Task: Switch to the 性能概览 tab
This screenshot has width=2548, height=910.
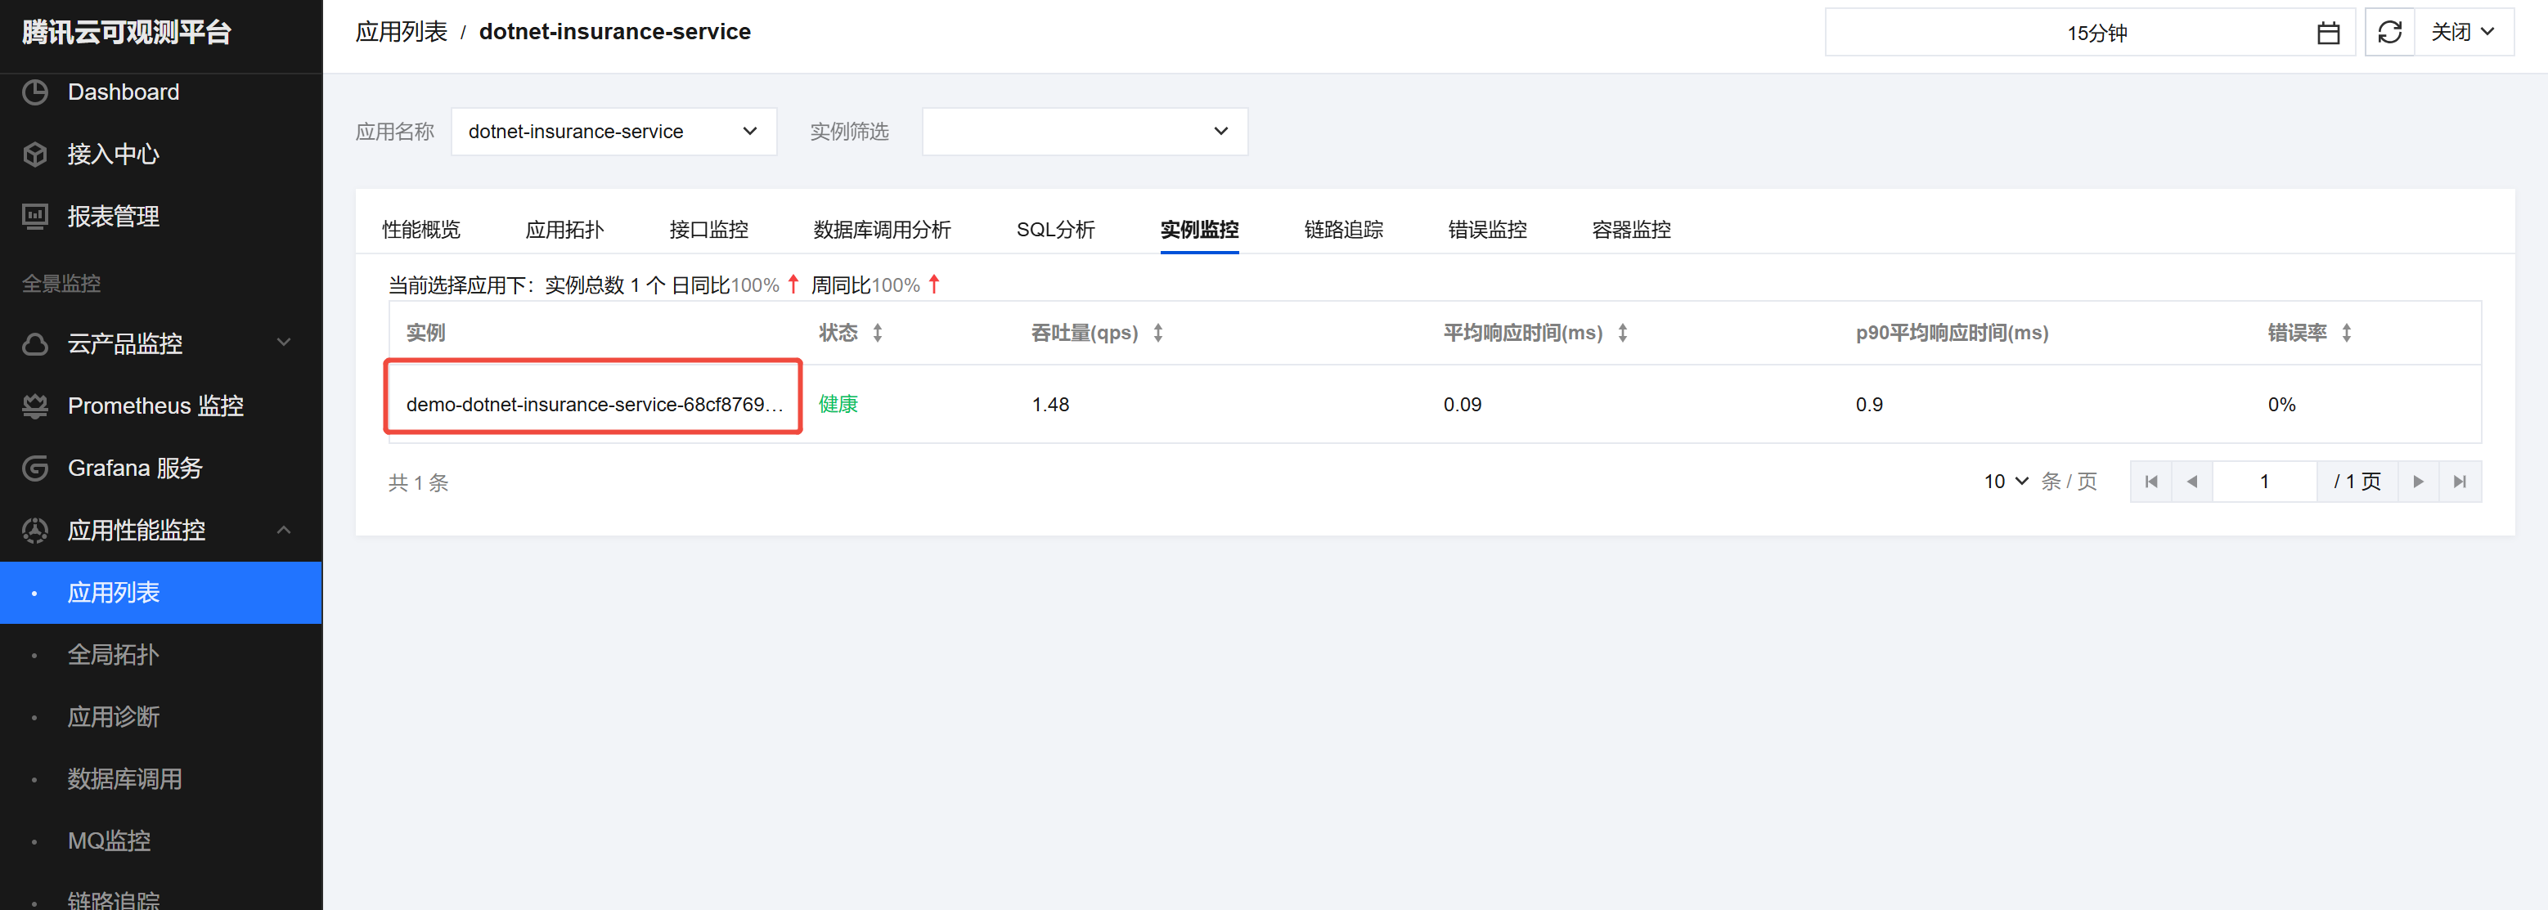Action: click(x=421, y=230)
